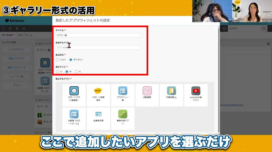
Task: Set display size to 大
Action: click(76, 72)
